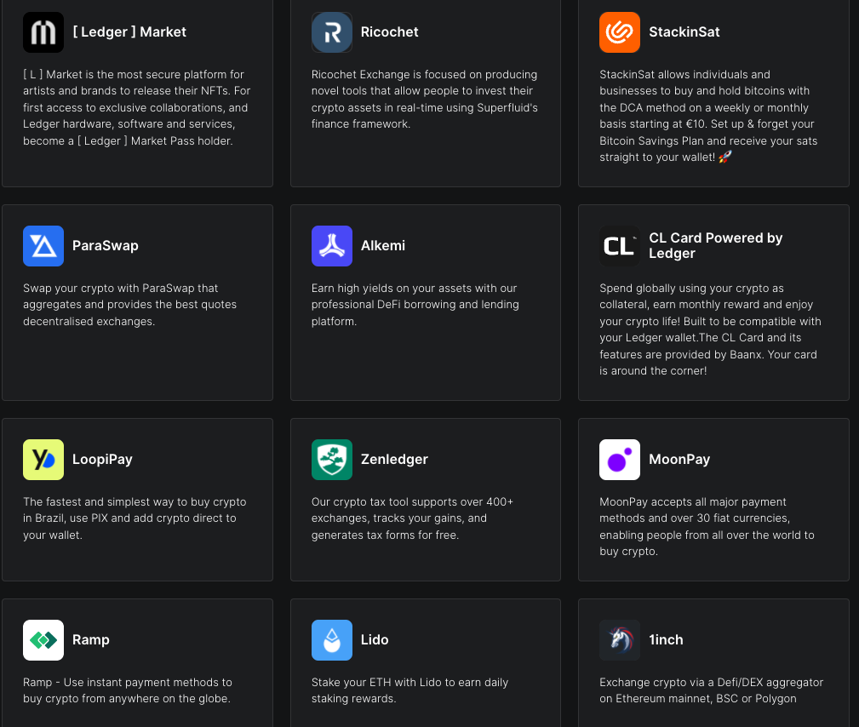Open the purple Alkemi icon
This screenshot has height=727, width=859.
[331, 246]
